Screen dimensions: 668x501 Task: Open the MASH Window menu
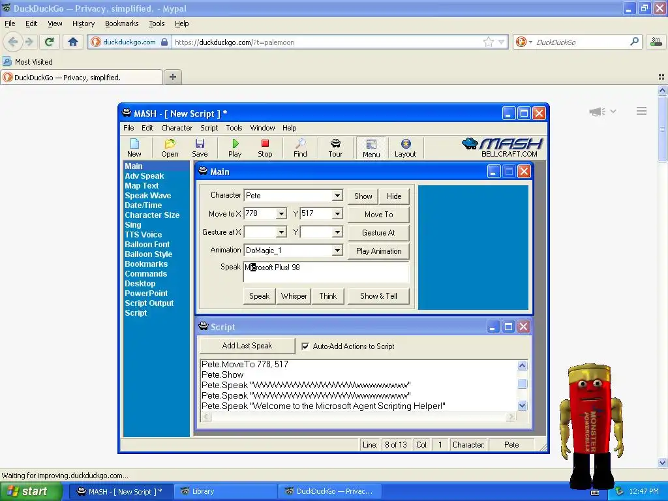(262, 128)
